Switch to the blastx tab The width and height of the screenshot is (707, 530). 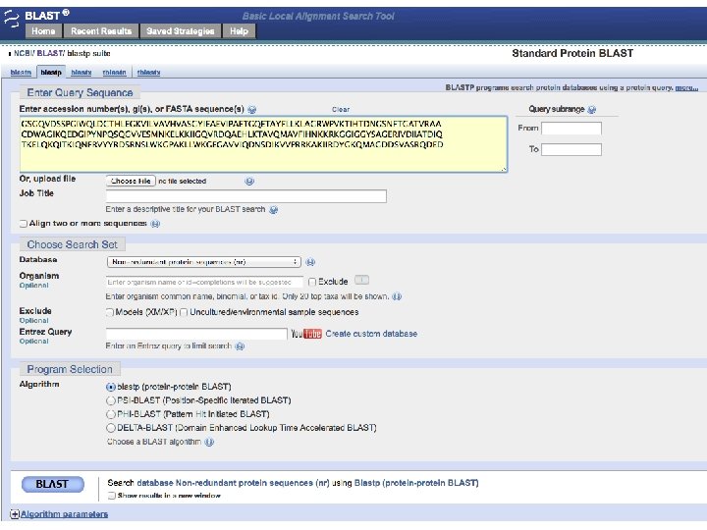click(82, 73)
